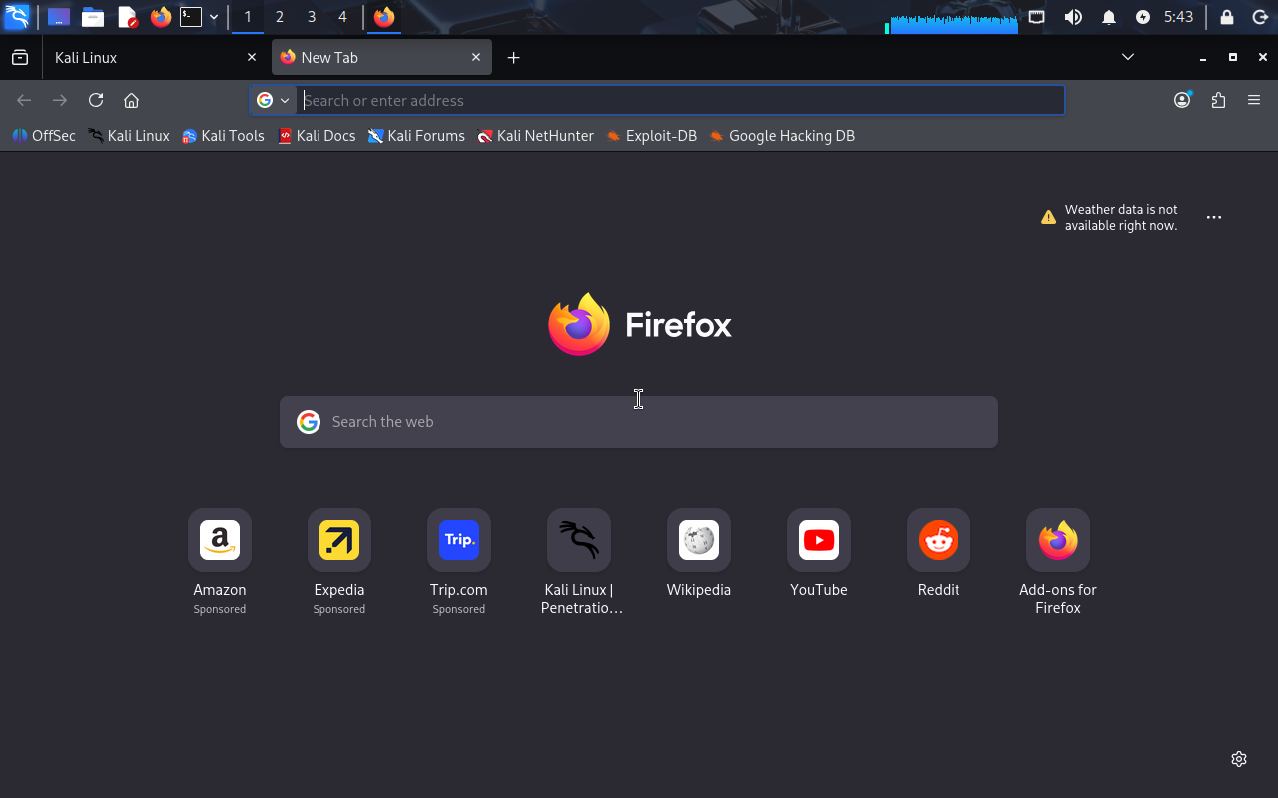Expand the list all tabs chevron
Screen dimensions: 1278x798
(1128, 57)
